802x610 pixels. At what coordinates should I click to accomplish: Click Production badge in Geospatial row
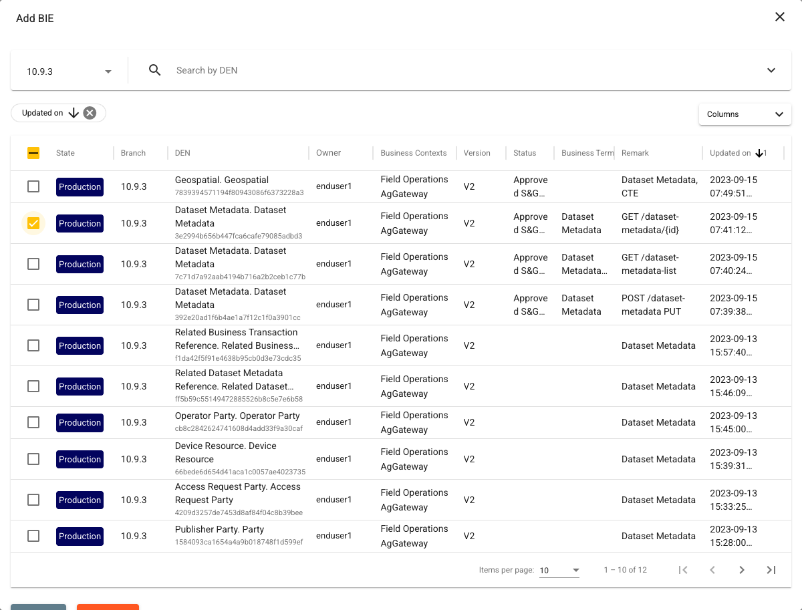tap(80, 186)
